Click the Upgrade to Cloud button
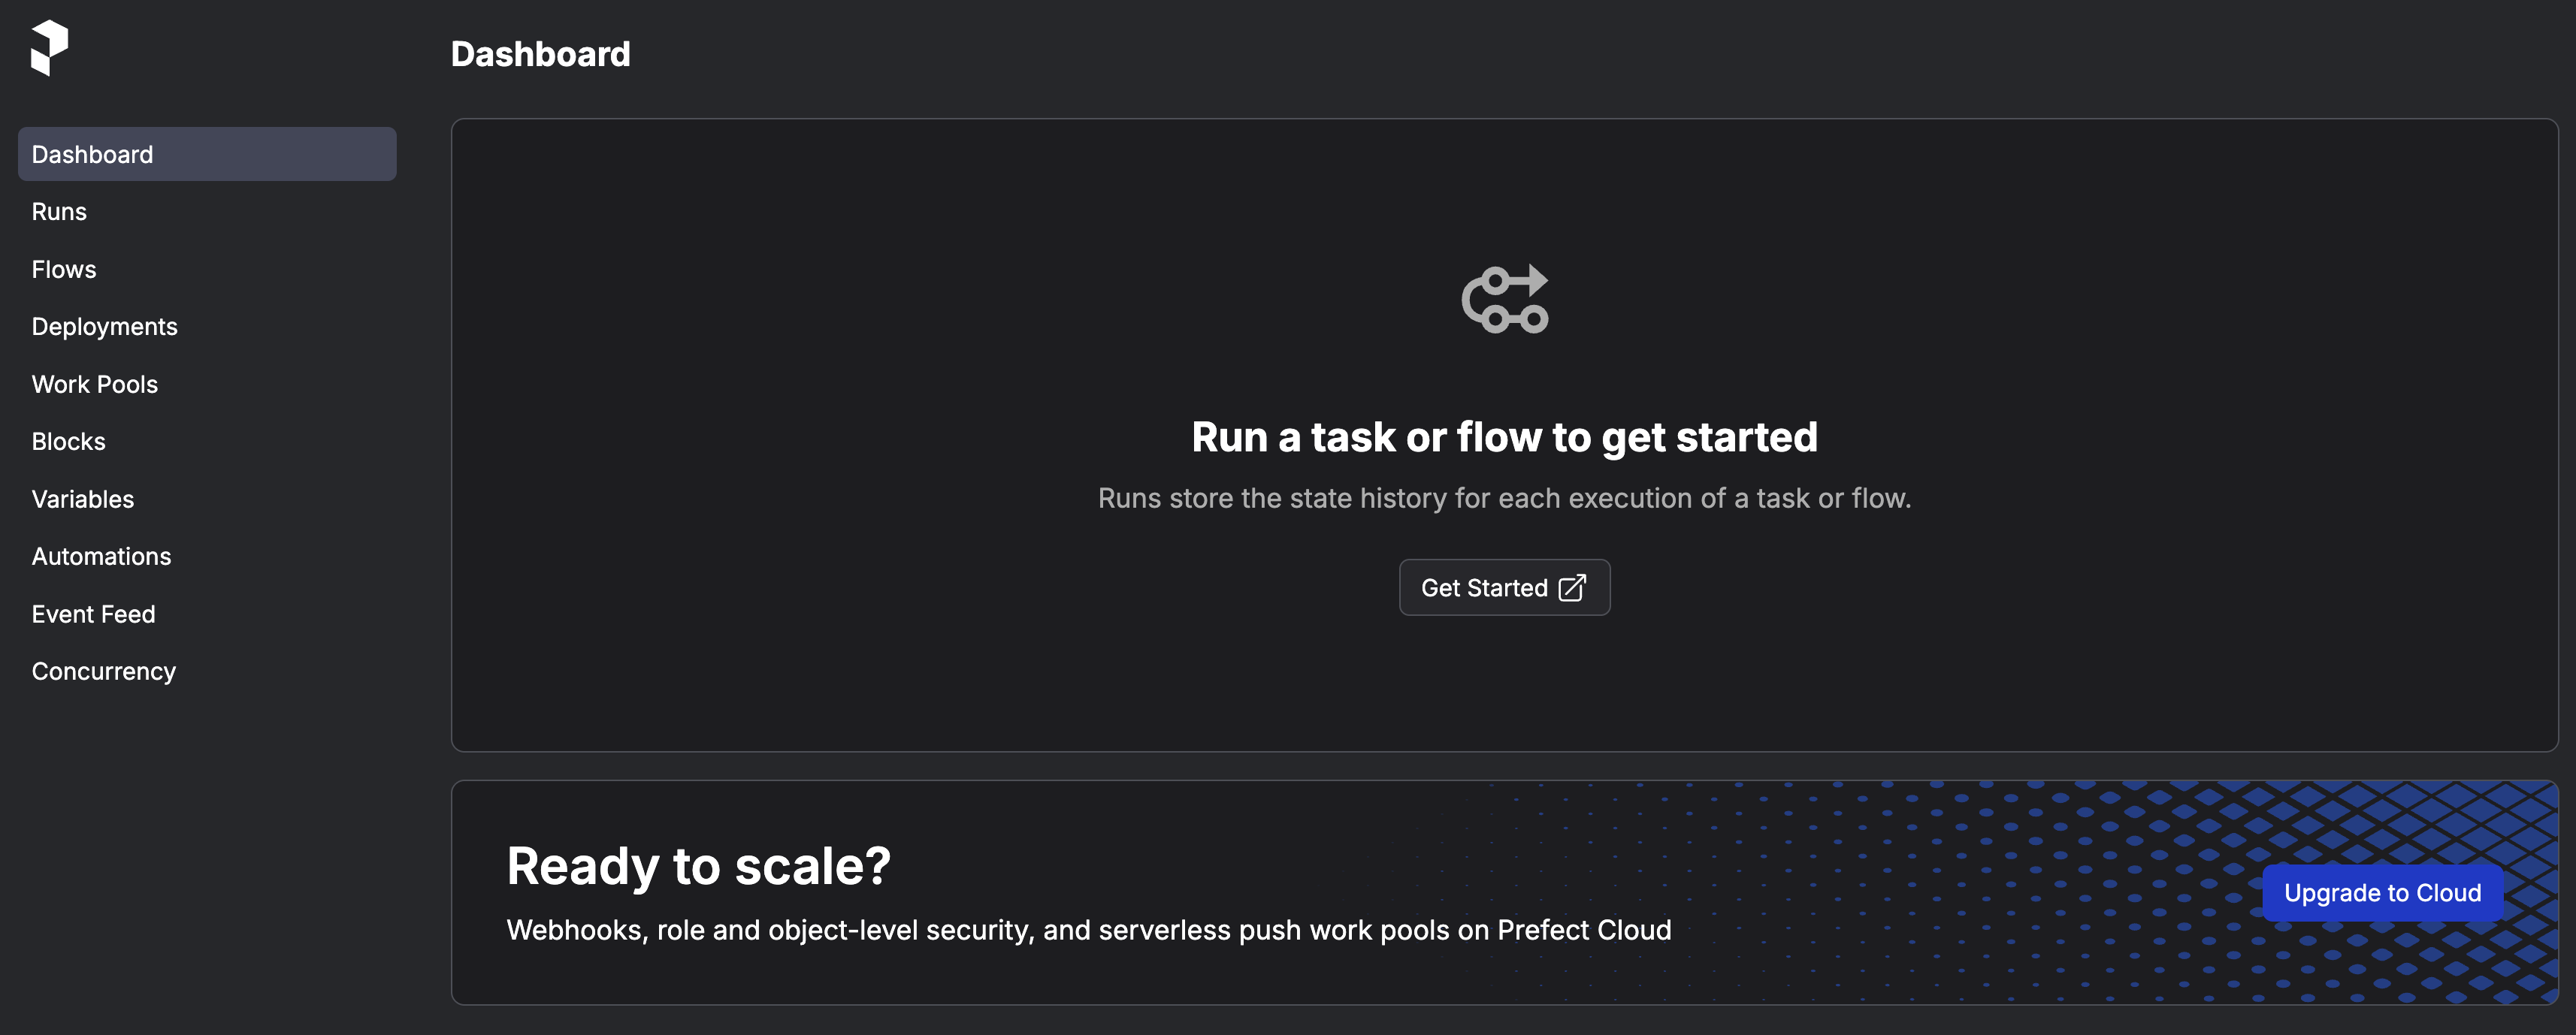The width and height of the screenshot is (2576, 1035). click(x=2381, y=892)
